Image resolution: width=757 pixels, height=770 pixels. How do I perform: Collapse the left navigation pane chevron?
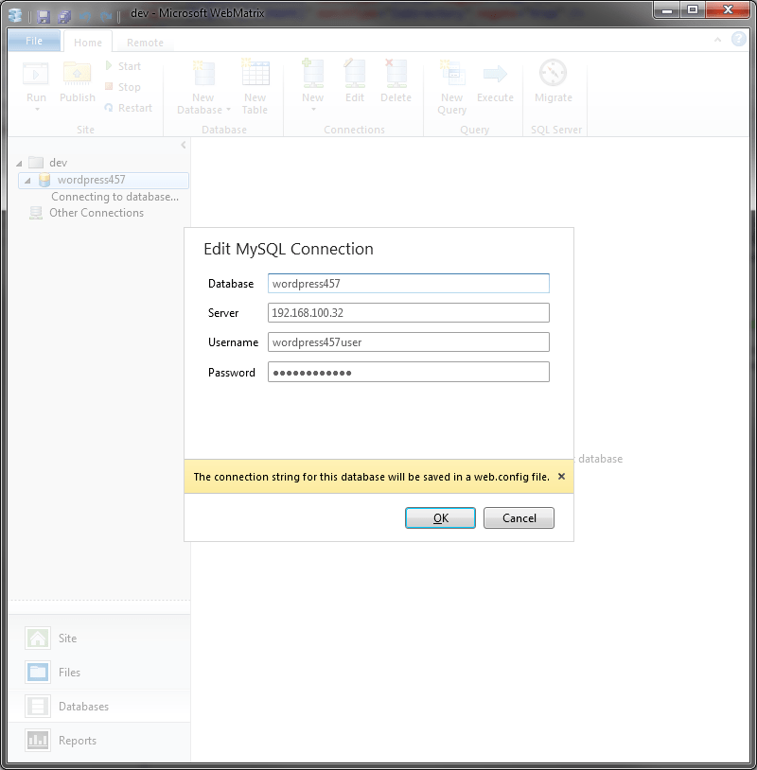click(x=184, y=145)
